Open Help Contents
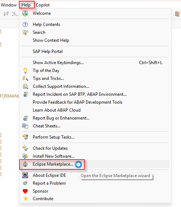The image size is (181, 207). (95, 24)
